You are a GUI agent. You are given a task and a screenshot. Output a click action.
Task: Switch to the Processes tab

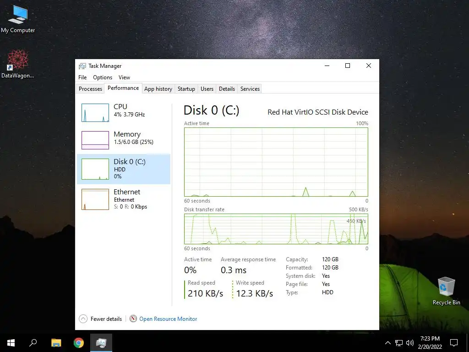click(90, 88)
